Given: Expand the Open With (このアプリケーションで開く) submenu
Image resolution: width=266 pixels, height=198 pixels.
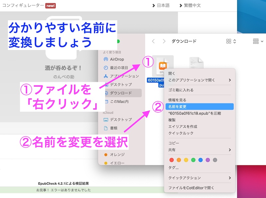Looking at the screenshot, I should tap(199, 80).
